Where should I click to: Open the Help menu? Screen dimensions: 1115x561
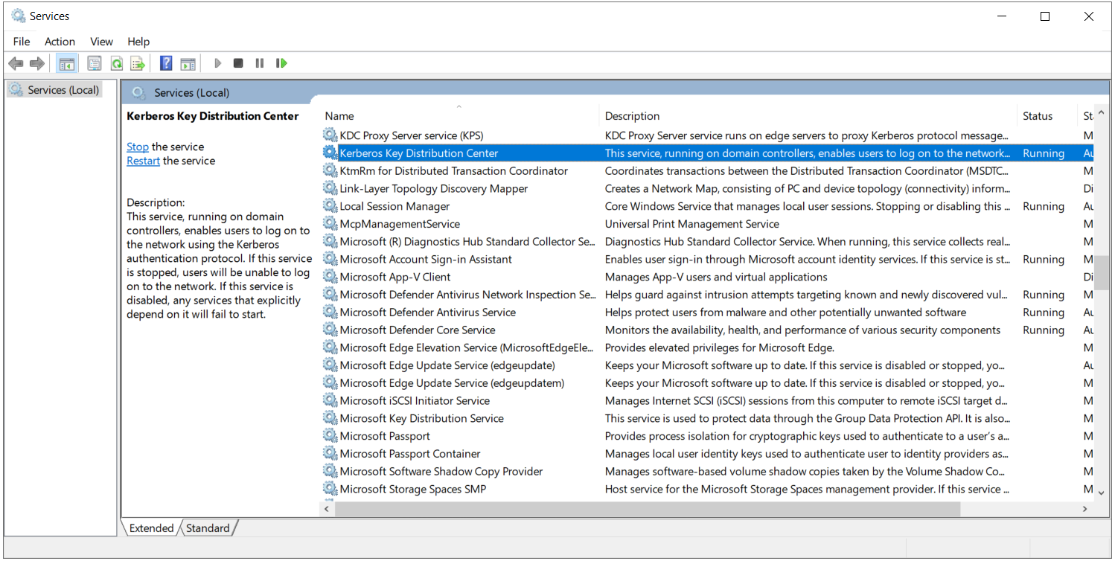click(138, 42)
